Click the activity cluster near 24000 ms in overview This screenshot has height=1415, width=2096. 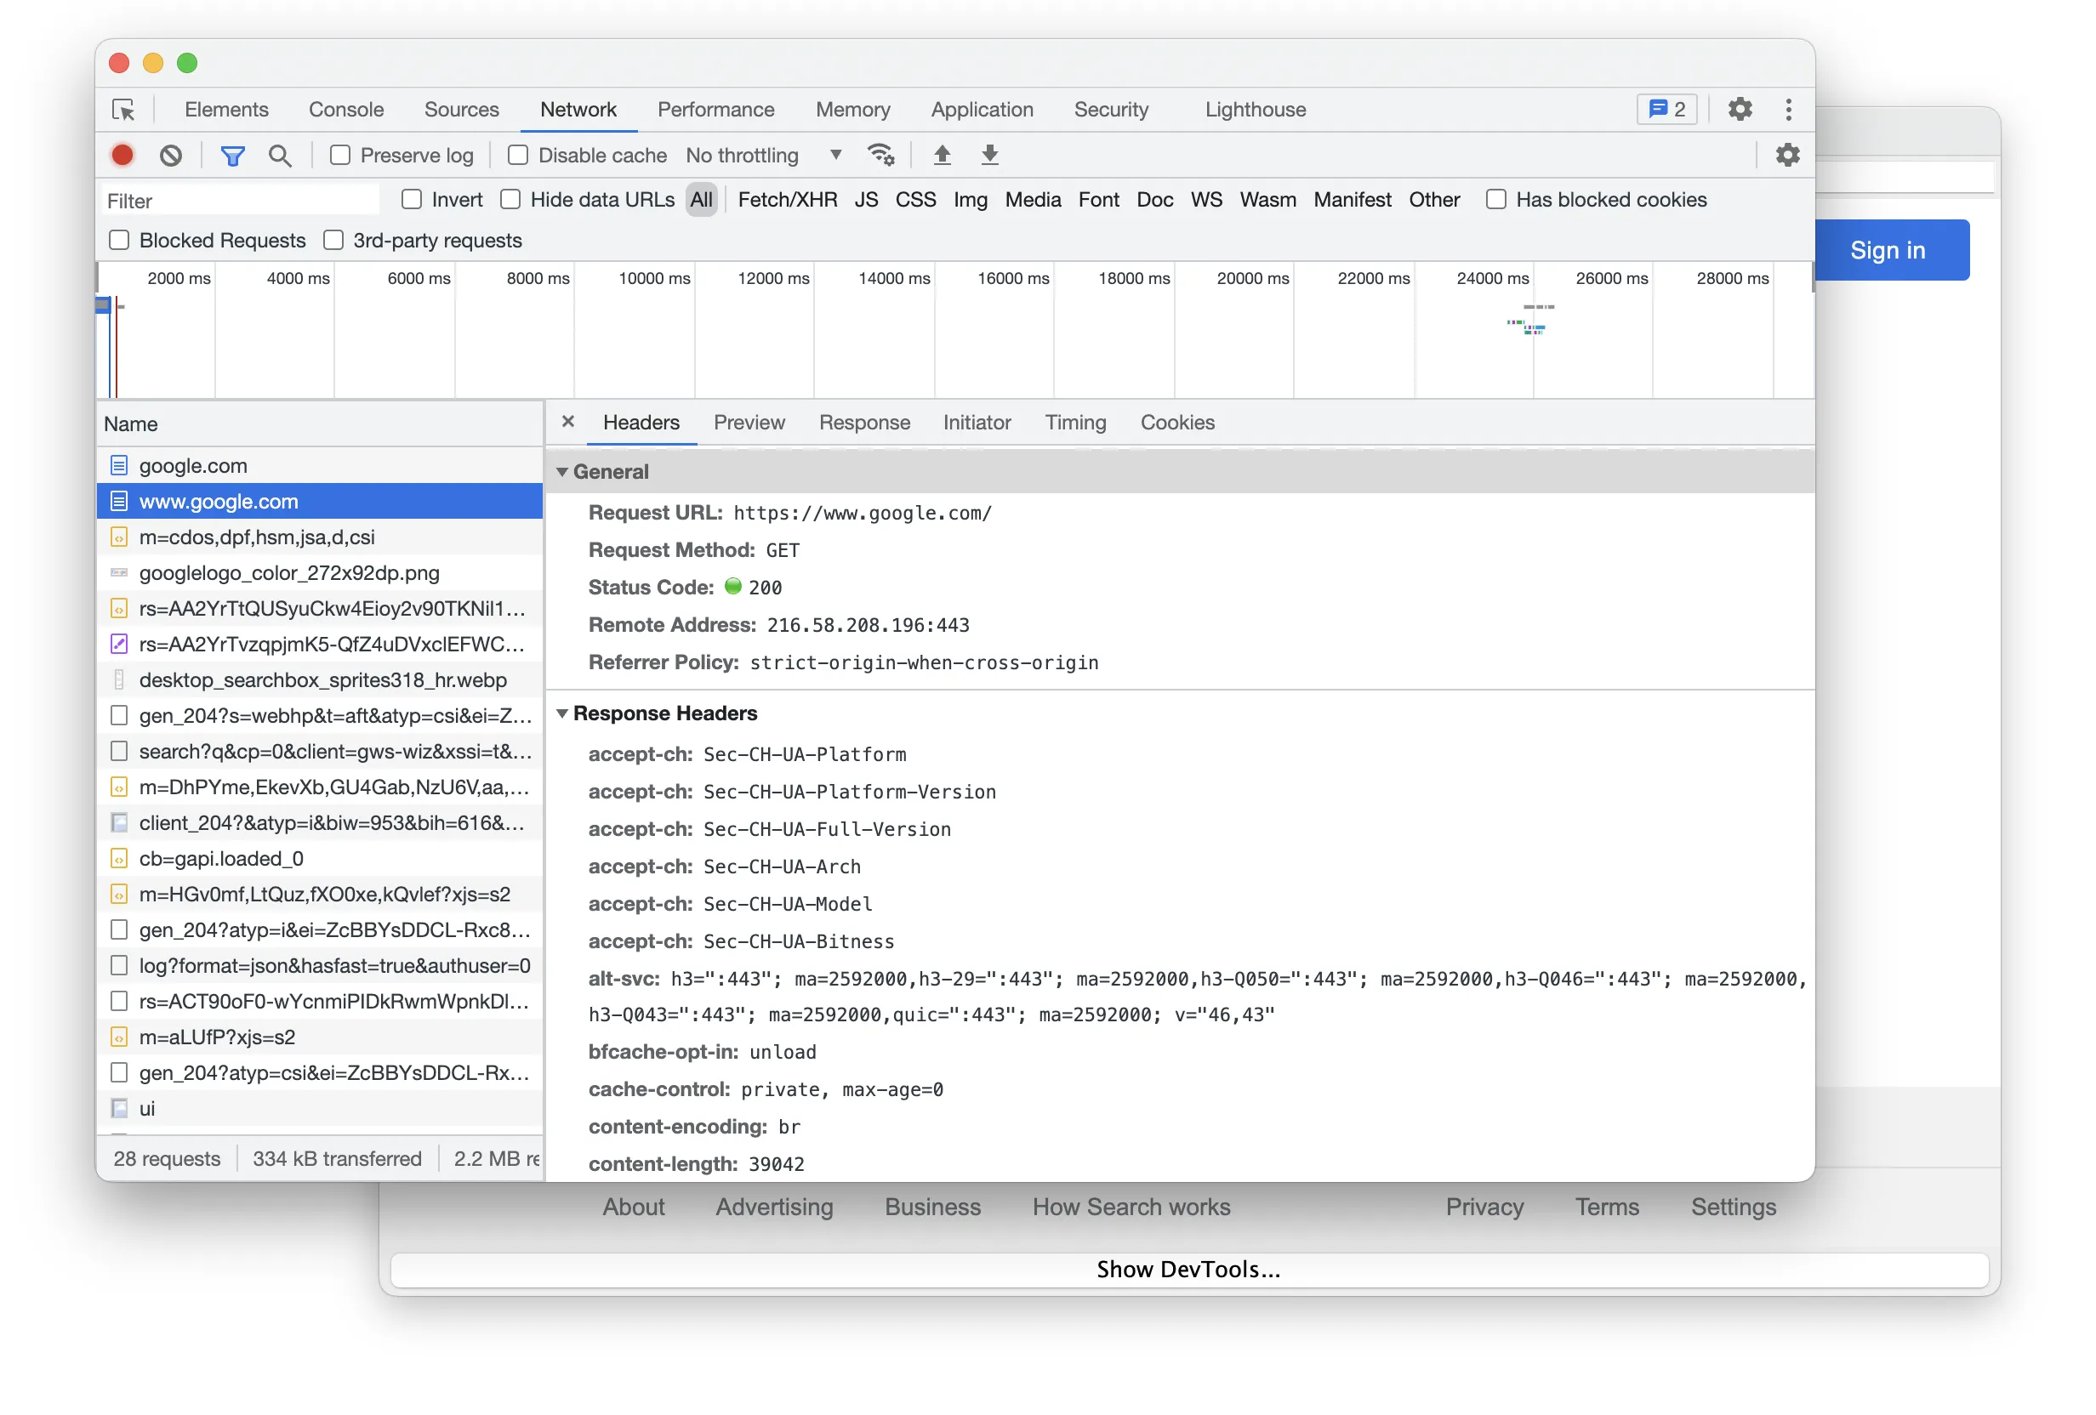[x=1531, y=319]
